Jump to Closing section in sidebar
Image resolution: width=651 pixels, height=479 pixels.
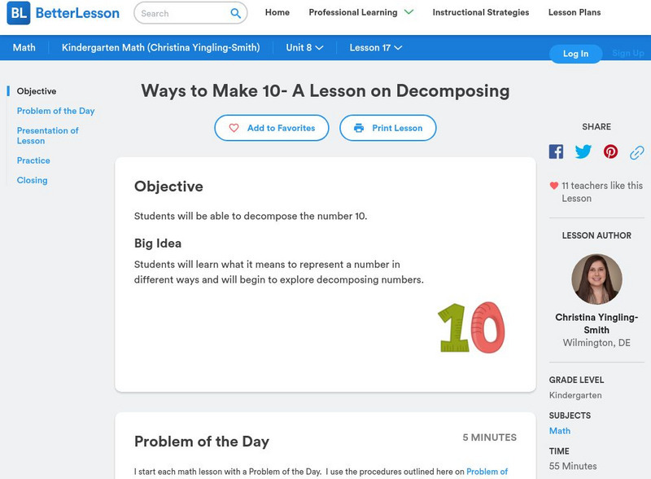(32, 181)
